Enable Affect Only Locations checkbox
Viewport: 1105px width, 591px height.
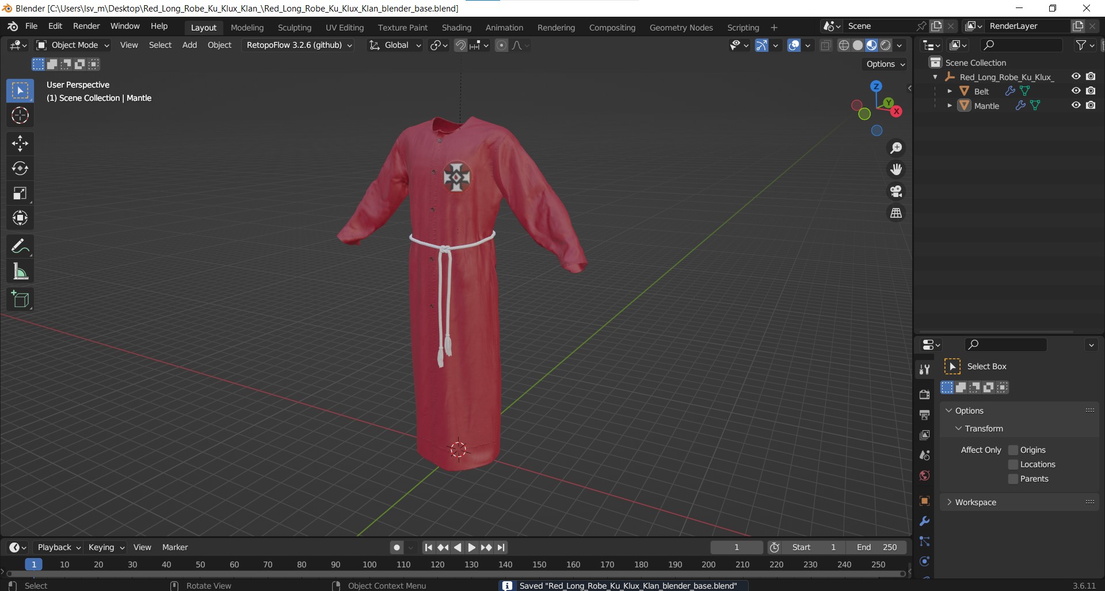point(1013,464)
